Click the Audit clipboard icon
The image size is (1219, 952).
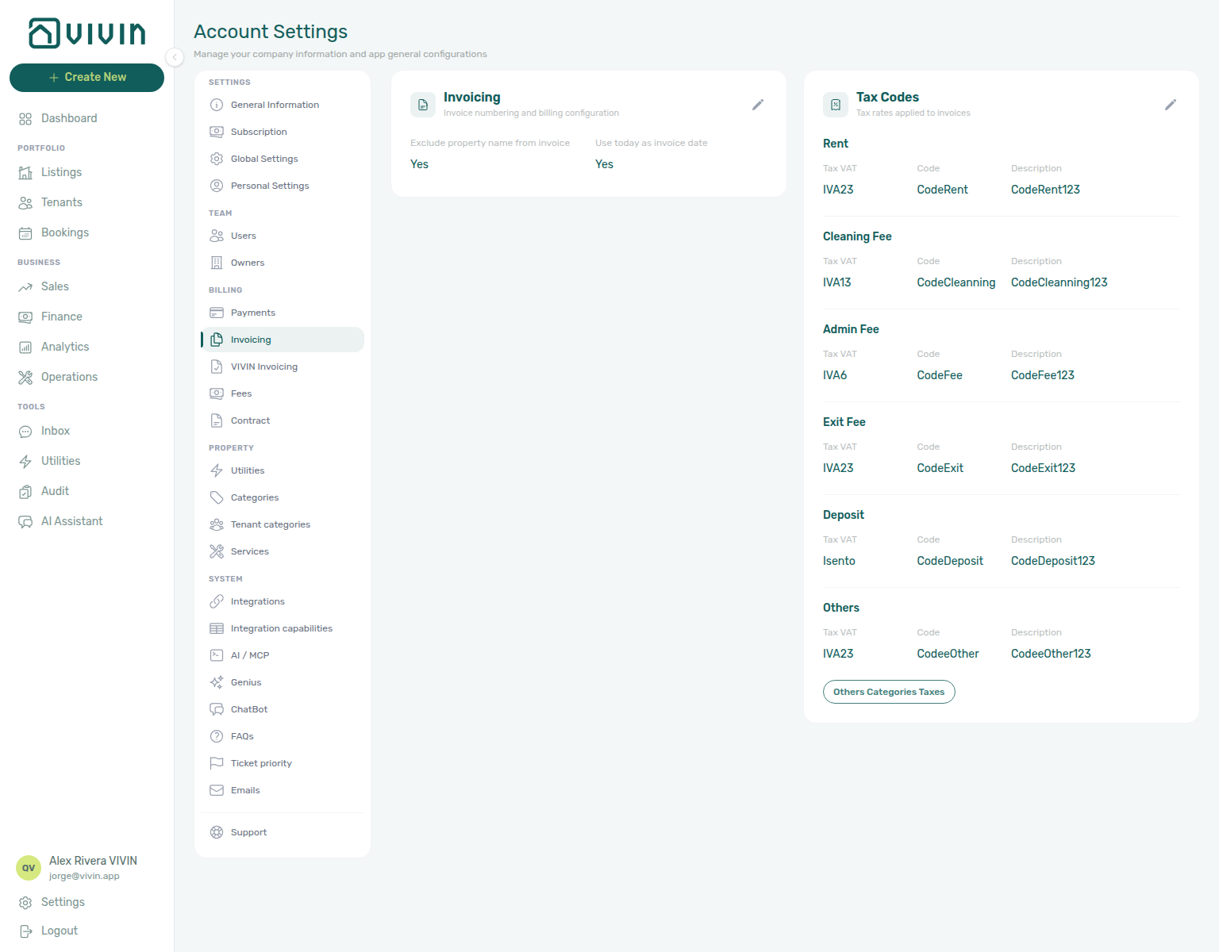tap(25, 492)
